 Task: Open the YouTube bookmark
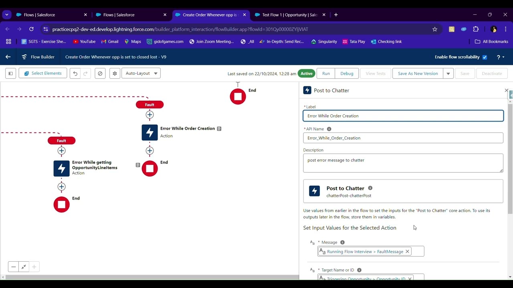[84, 42]
